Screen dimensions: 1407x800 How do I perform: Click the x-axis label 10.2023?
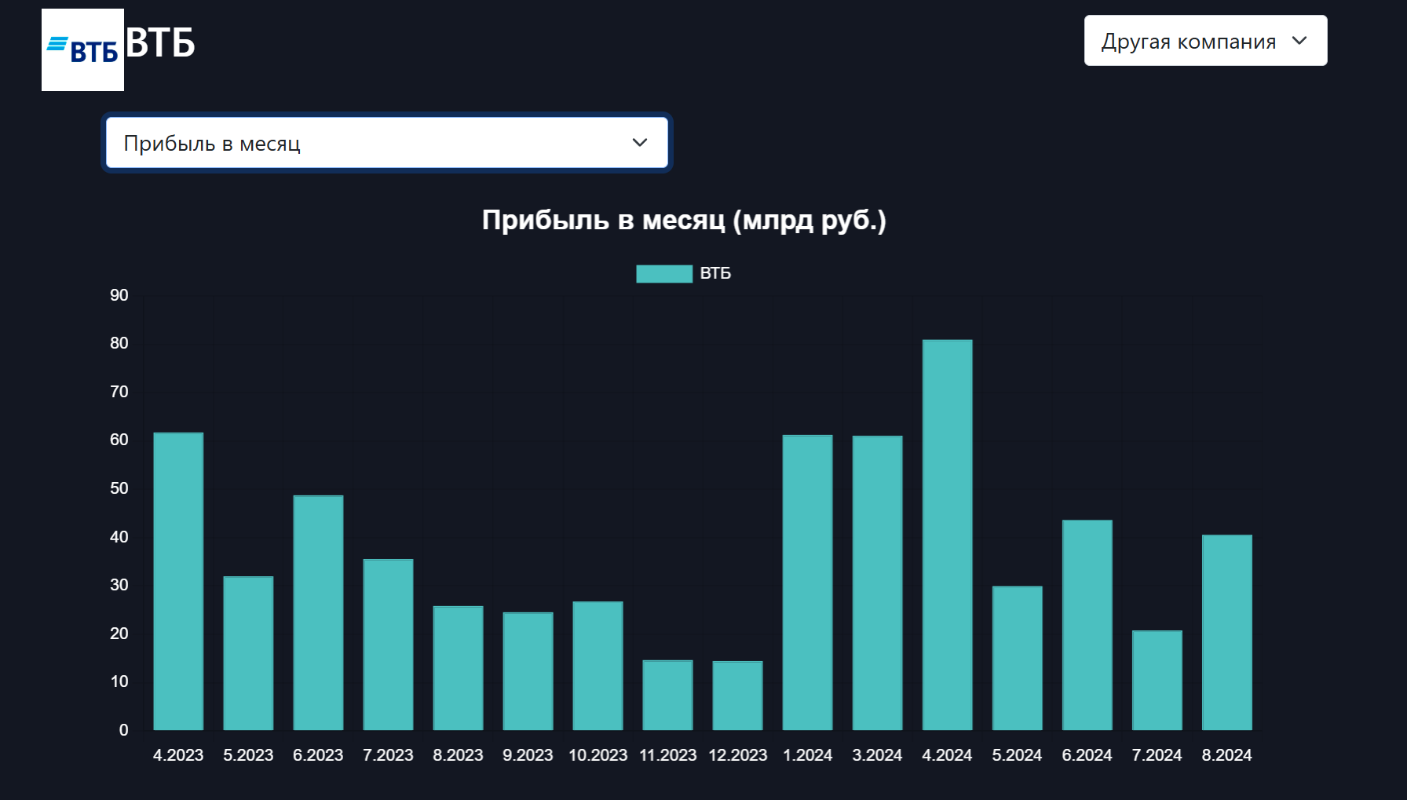click(598, 755)
